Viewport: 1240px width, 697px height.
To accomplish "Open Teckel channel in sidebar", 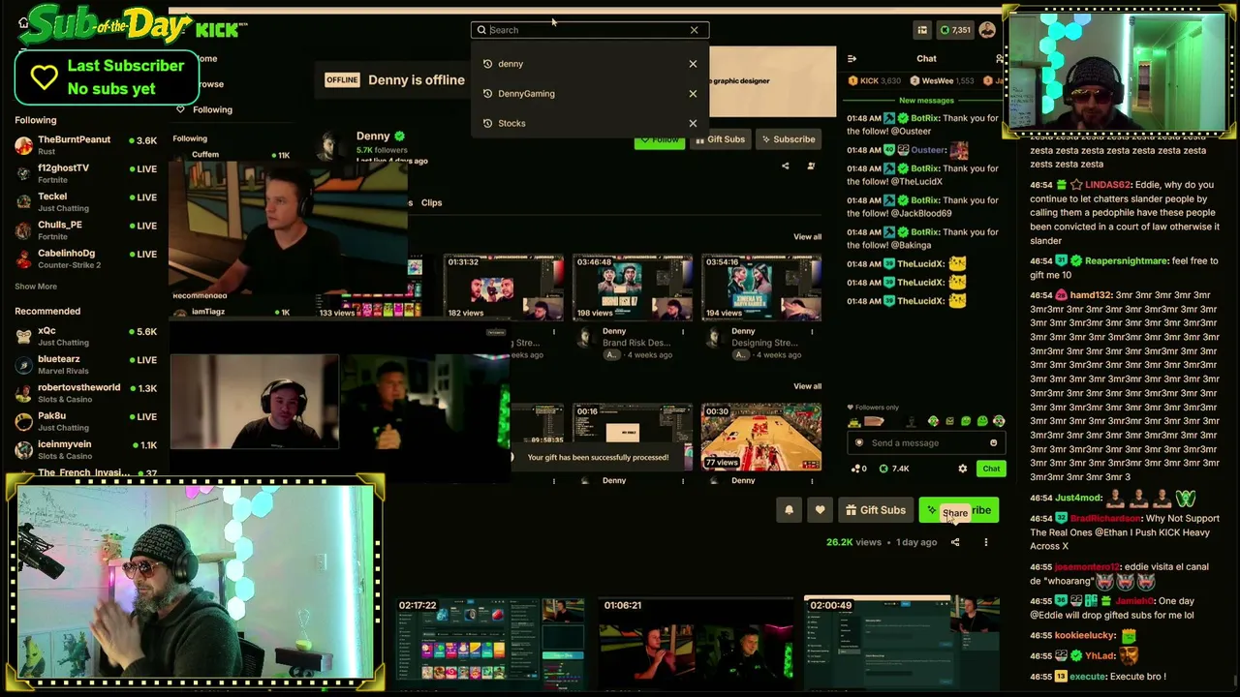I will tap(85, 201).
